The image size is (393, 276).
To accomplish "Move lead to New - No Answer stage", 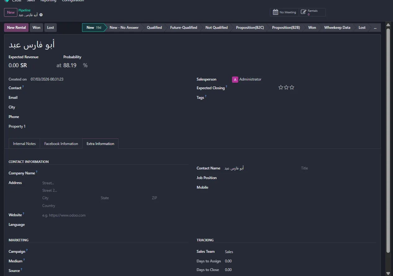I will (124, 28).
